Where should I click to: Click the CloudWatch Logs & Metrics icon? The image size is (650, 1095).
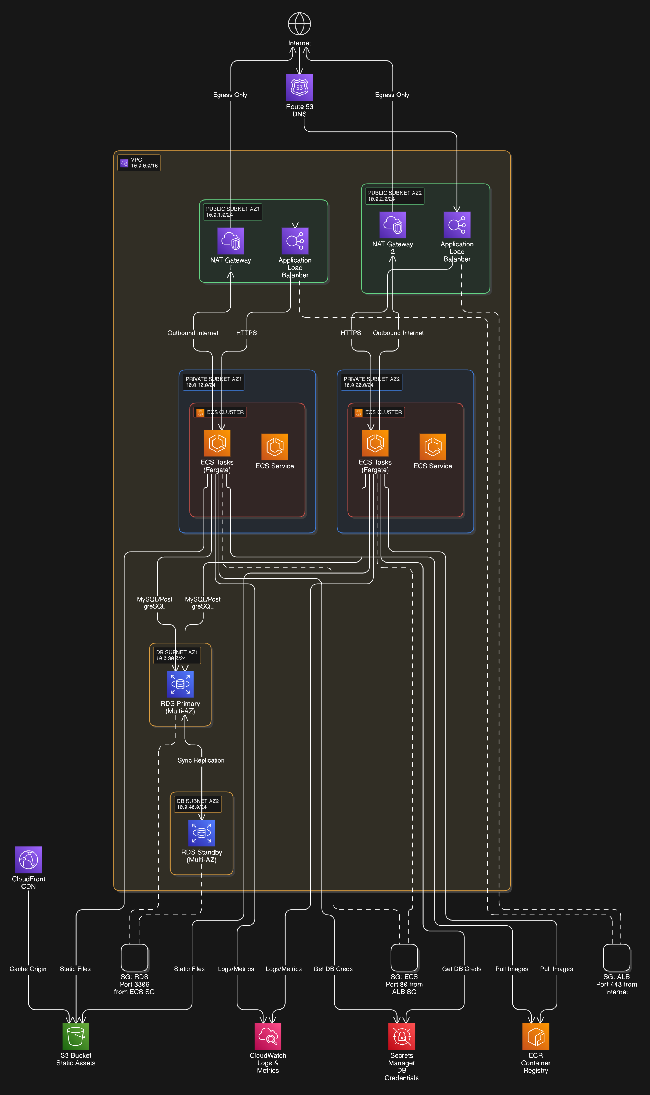[x=268, y=1036]
